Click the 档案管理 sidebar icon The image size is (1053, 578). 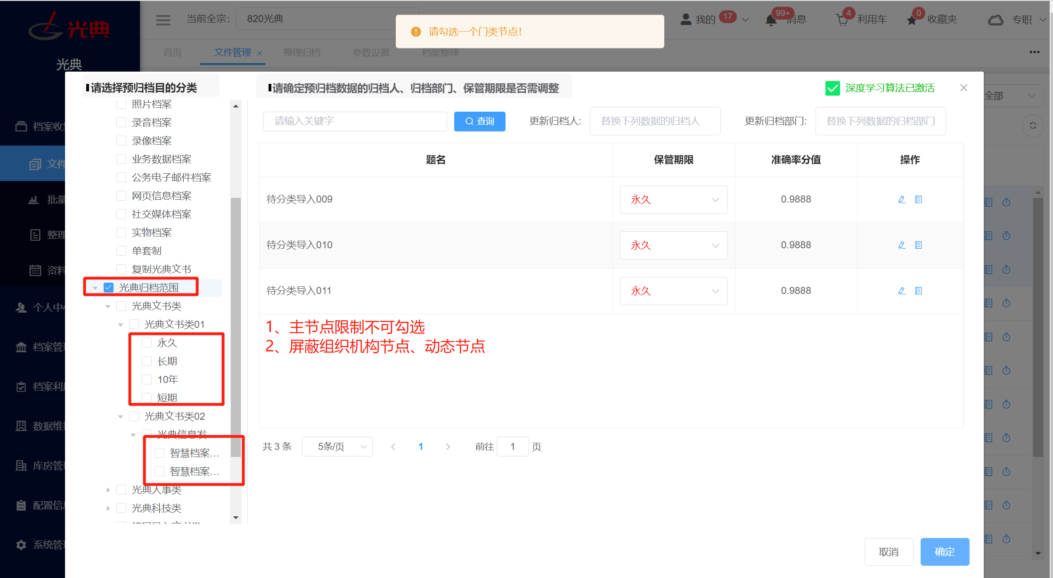pyautogui.click(x=21, y=347)
